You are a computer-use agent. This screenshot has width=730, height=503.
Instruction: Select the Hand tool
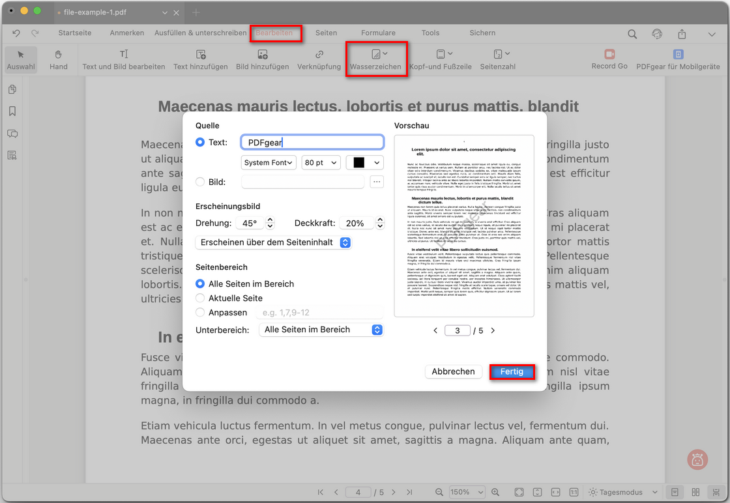click(58, 59)
